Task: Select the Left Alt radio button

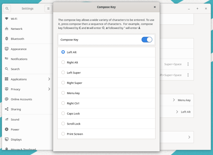Action: coord(63,52)
